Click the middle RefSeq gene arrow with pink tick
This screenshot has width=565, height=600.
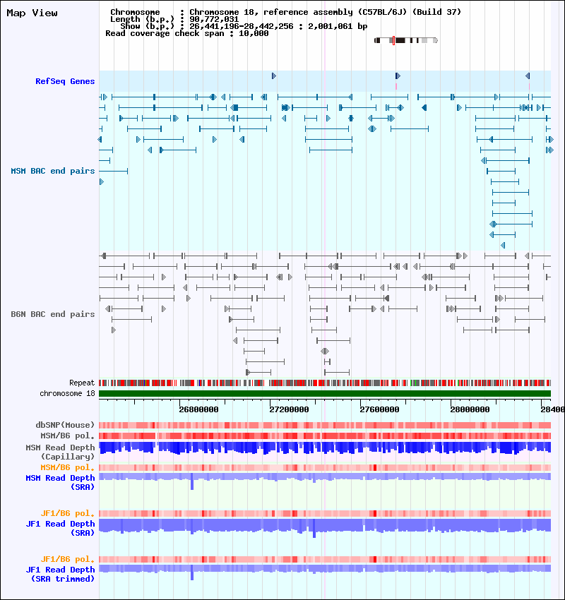(x=398, y=76)
